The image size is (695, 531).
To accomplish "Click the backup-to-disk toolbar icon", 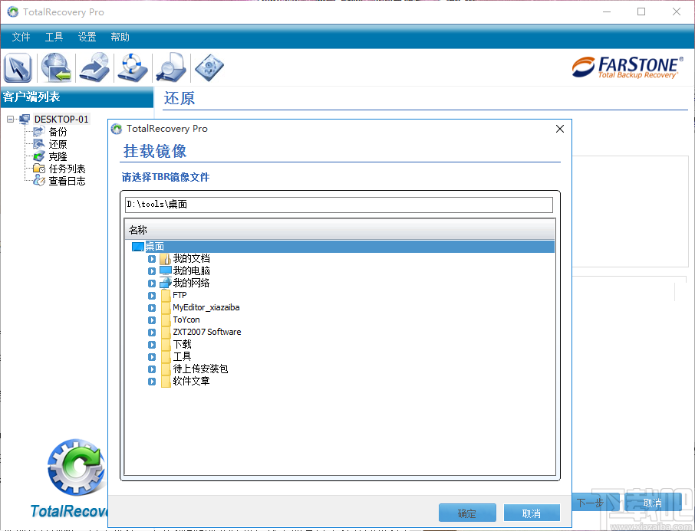I will tap(94, 67).
